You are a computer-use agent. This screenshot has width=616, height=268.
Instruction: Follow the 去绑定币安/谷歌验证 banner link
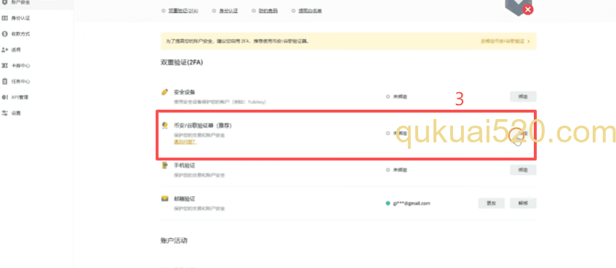[505, 41]
